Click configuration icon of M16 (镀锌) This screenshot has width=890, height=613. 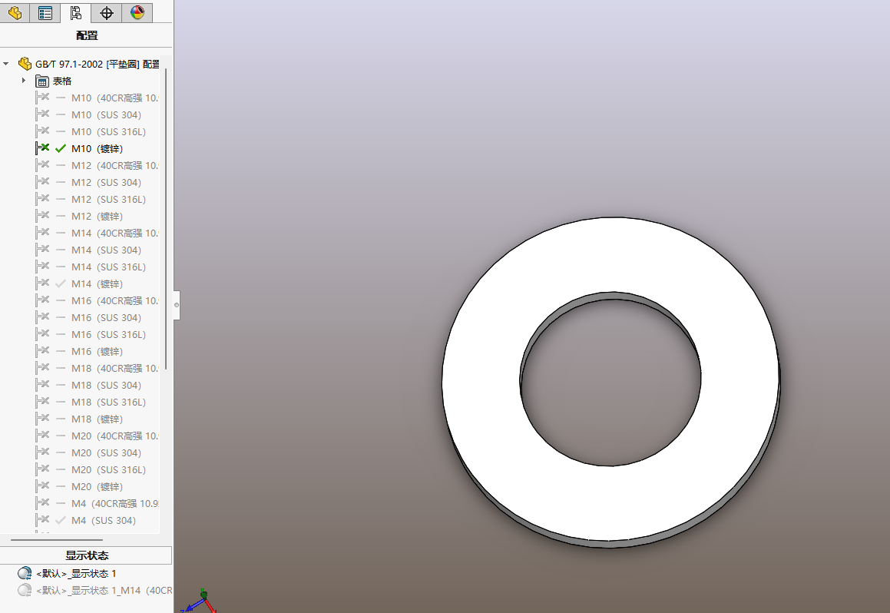pos(42,351)
